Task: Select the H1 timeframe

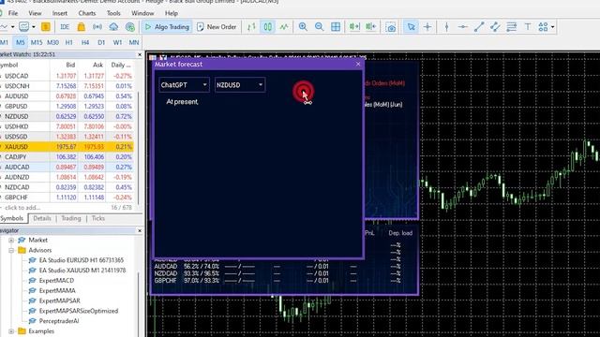Action: coord(68,42)
